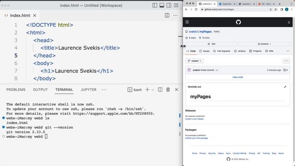Switch to the Git Downloads Chrome tab
Image resolution: width=295 pixels, height=166 pixels.
[266, 4]
